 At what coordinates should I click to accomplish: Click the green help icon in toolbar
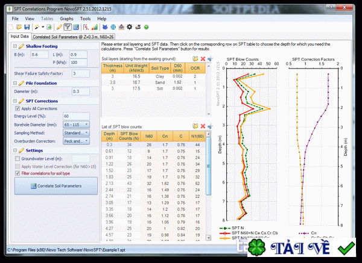pos(146,27)
